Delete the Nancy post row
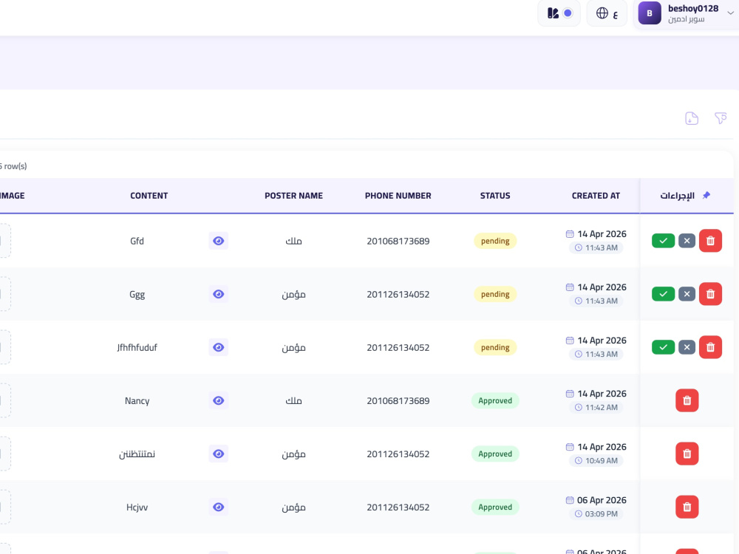The width and height of the screenshot is (739, 554). 687,400
